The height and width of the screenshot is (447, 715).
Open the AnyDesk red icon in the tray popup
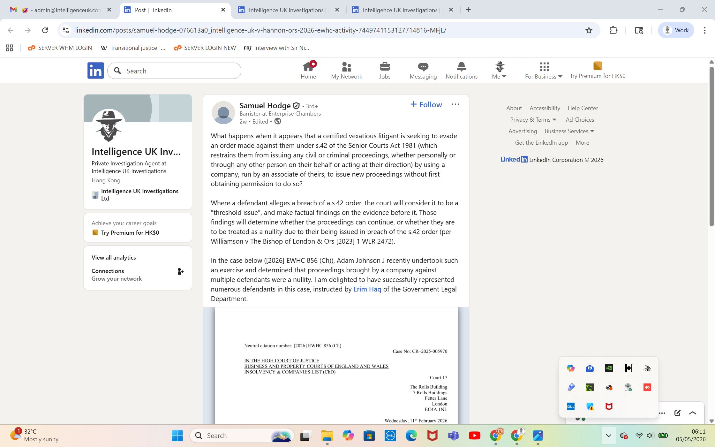coord(647,387)
